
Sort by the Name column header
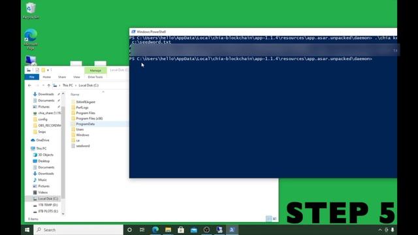coord(75,95)
